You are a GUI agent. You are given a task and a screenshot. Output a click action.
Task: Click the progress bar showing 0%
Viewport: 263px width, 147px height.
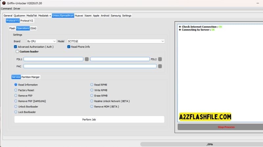pyautogui.click(x=202, y=144)
